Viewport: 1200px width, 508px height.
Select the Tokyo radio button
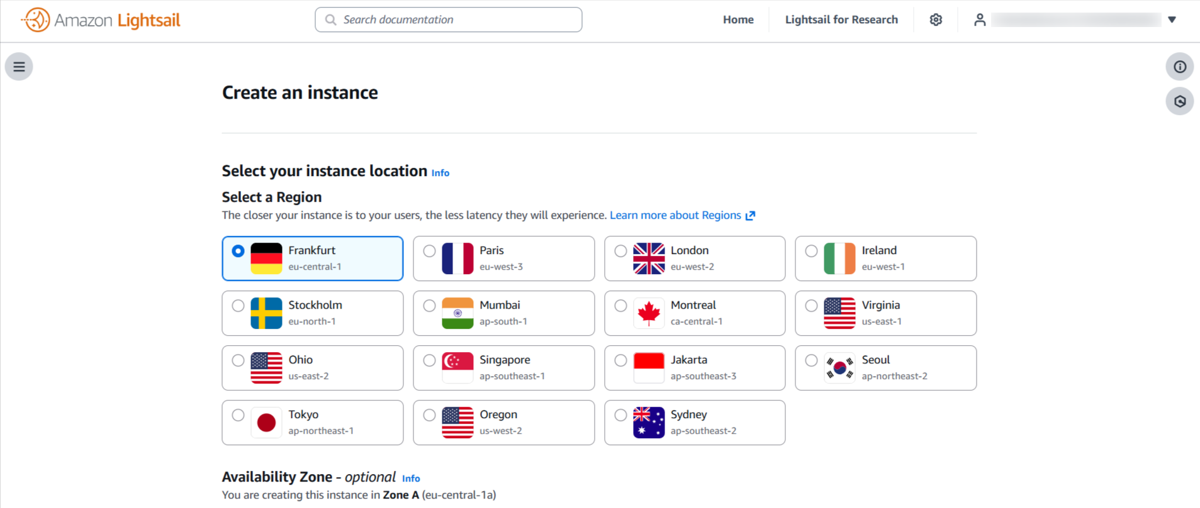238,415
